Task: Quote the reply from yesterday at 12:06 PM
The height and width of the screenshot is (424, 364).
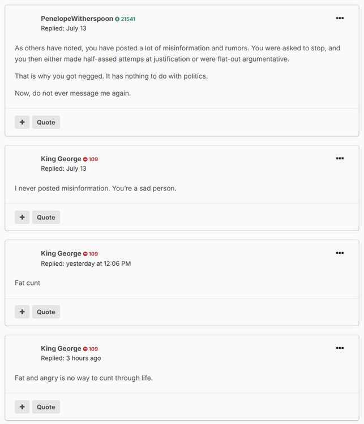Action: pyautogui.click(x=46, y=312)
